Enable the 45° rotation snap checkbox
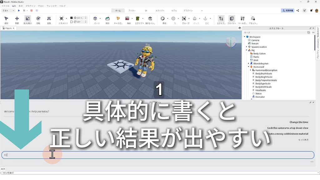320x180 pixels. click(72, 22)
